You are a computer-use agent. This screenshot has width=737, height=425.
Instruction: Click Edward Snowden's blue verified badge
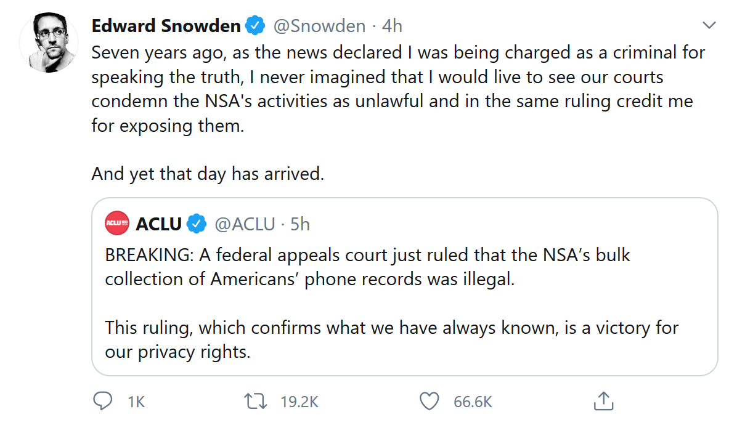255,26
